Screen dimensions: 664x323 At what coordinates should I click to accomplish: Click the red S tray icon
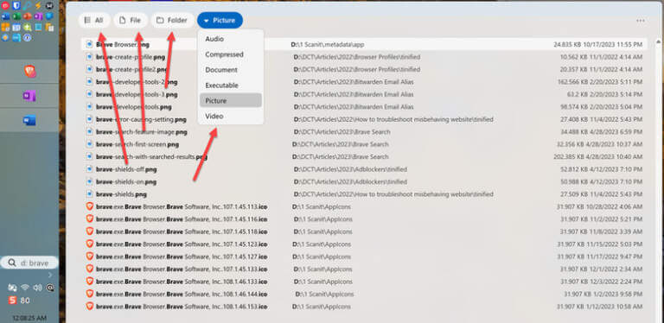(12, 301)
